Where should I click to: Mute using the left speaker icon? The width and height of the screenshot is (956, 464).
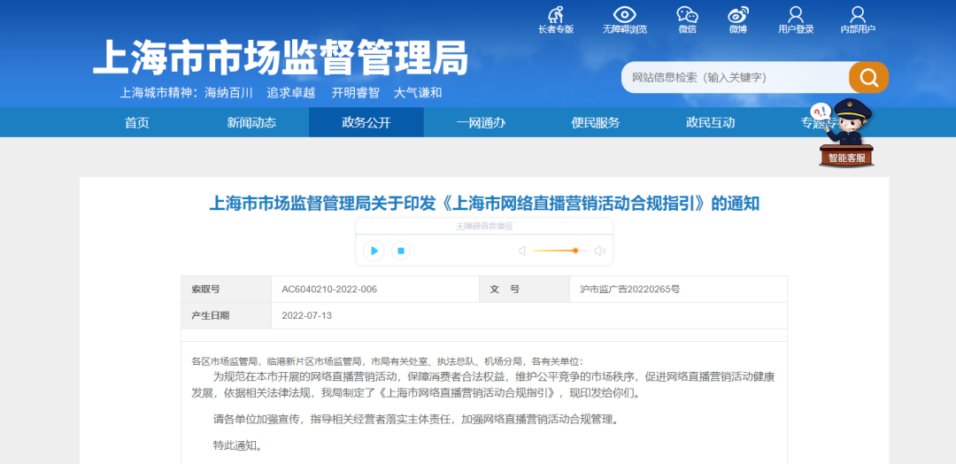(x=522, y=251)
